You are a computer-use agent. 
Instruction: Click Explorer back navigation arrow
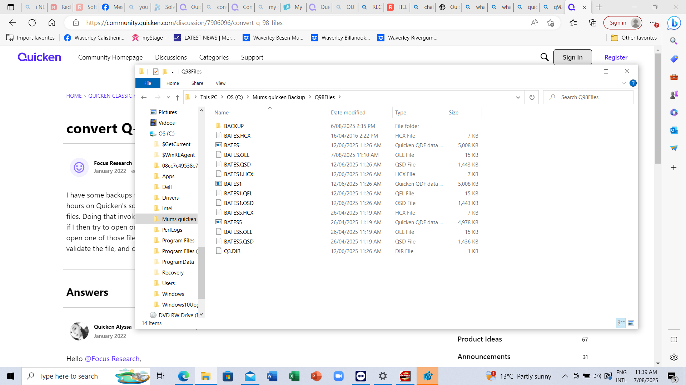click(x=144, y=97)
